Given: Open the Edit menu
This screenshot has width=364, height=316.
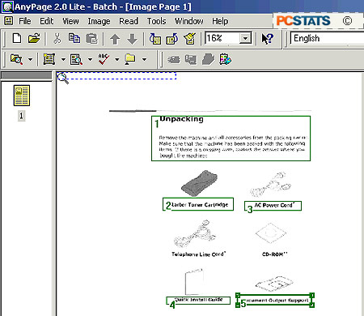Looking at the screenshot, I should (47, 21).
